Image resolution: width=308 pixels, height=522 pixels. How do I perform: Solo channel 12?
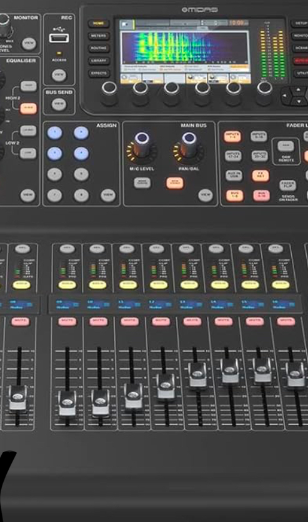pos(159,285)
